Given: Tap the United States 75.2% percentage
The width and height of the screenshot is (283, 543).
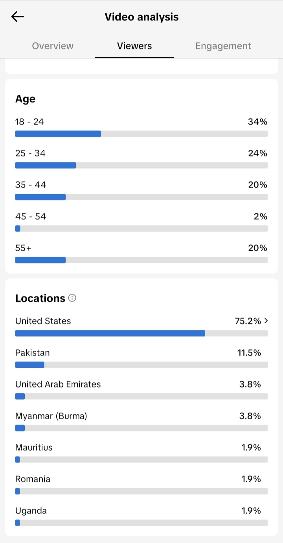Looking at the screenshot, I should (x=248, y=321).
